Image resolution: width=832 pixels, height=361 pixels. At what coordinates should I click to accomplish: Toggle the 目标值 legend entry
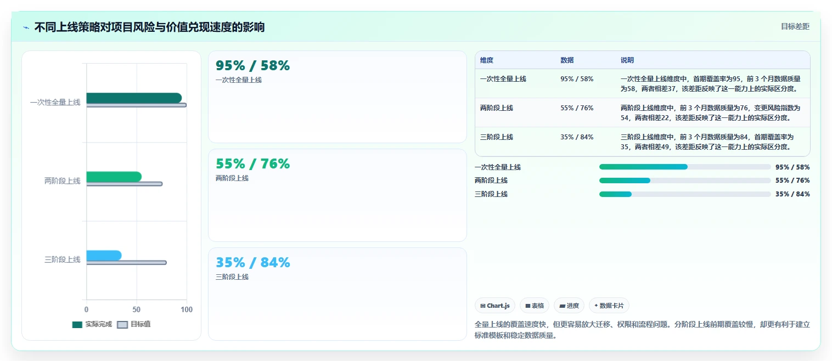tap(134, 324)
